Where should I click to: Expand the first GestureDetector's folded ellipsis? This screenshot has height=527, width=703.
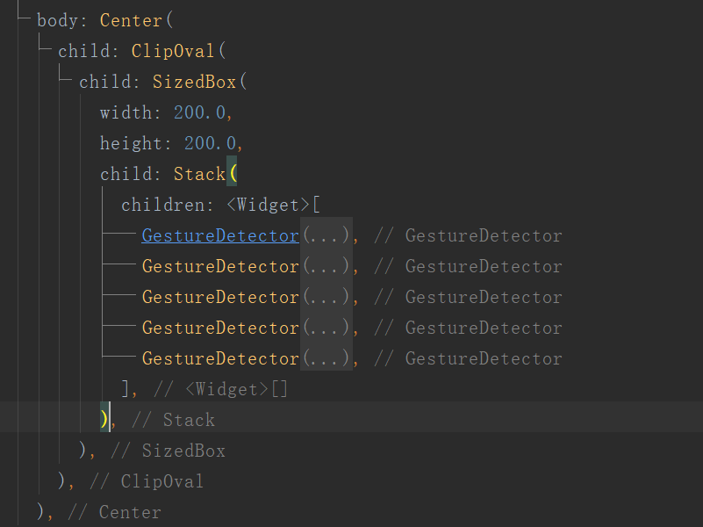(326, 235)
